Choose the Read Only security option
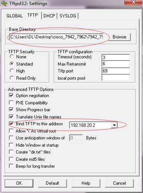143x193 pixels. pyautogui.click(x=12, y=78)
